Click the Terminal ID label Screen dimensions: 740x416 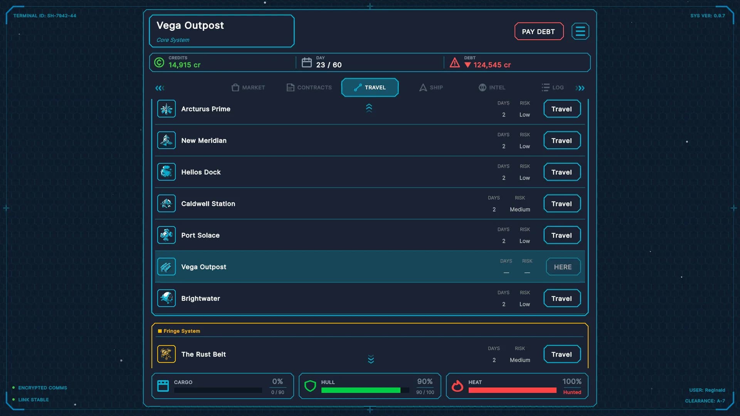45,16
